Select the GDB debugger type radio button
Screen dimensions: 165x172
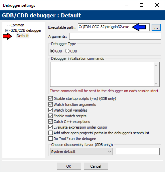[x=52, y=51]
